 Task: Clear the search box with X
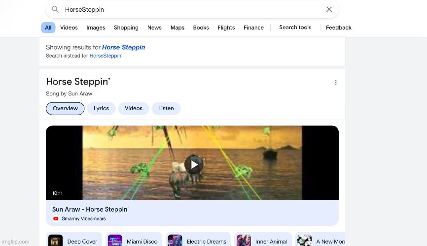point(329,9)
